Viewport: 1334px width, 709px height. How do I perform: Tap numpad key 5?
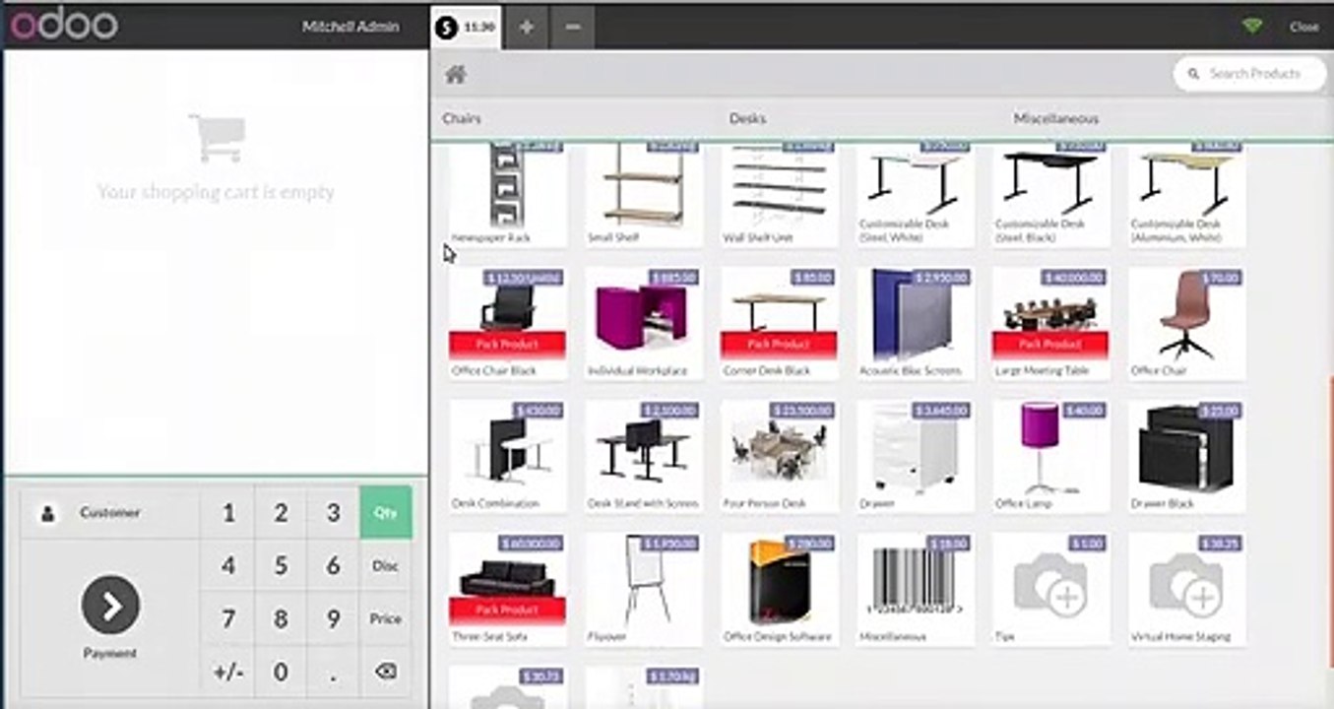(281, 566)
